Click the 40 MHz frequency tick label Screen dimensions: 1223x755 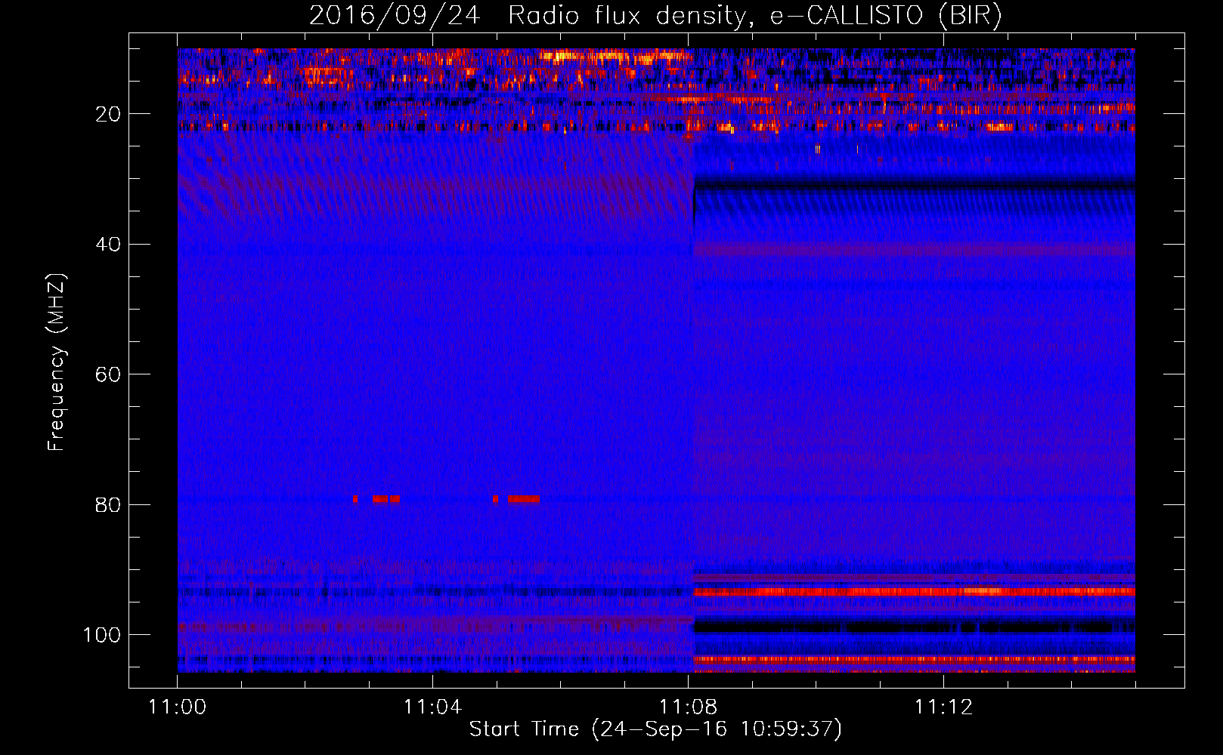point(108,245)
